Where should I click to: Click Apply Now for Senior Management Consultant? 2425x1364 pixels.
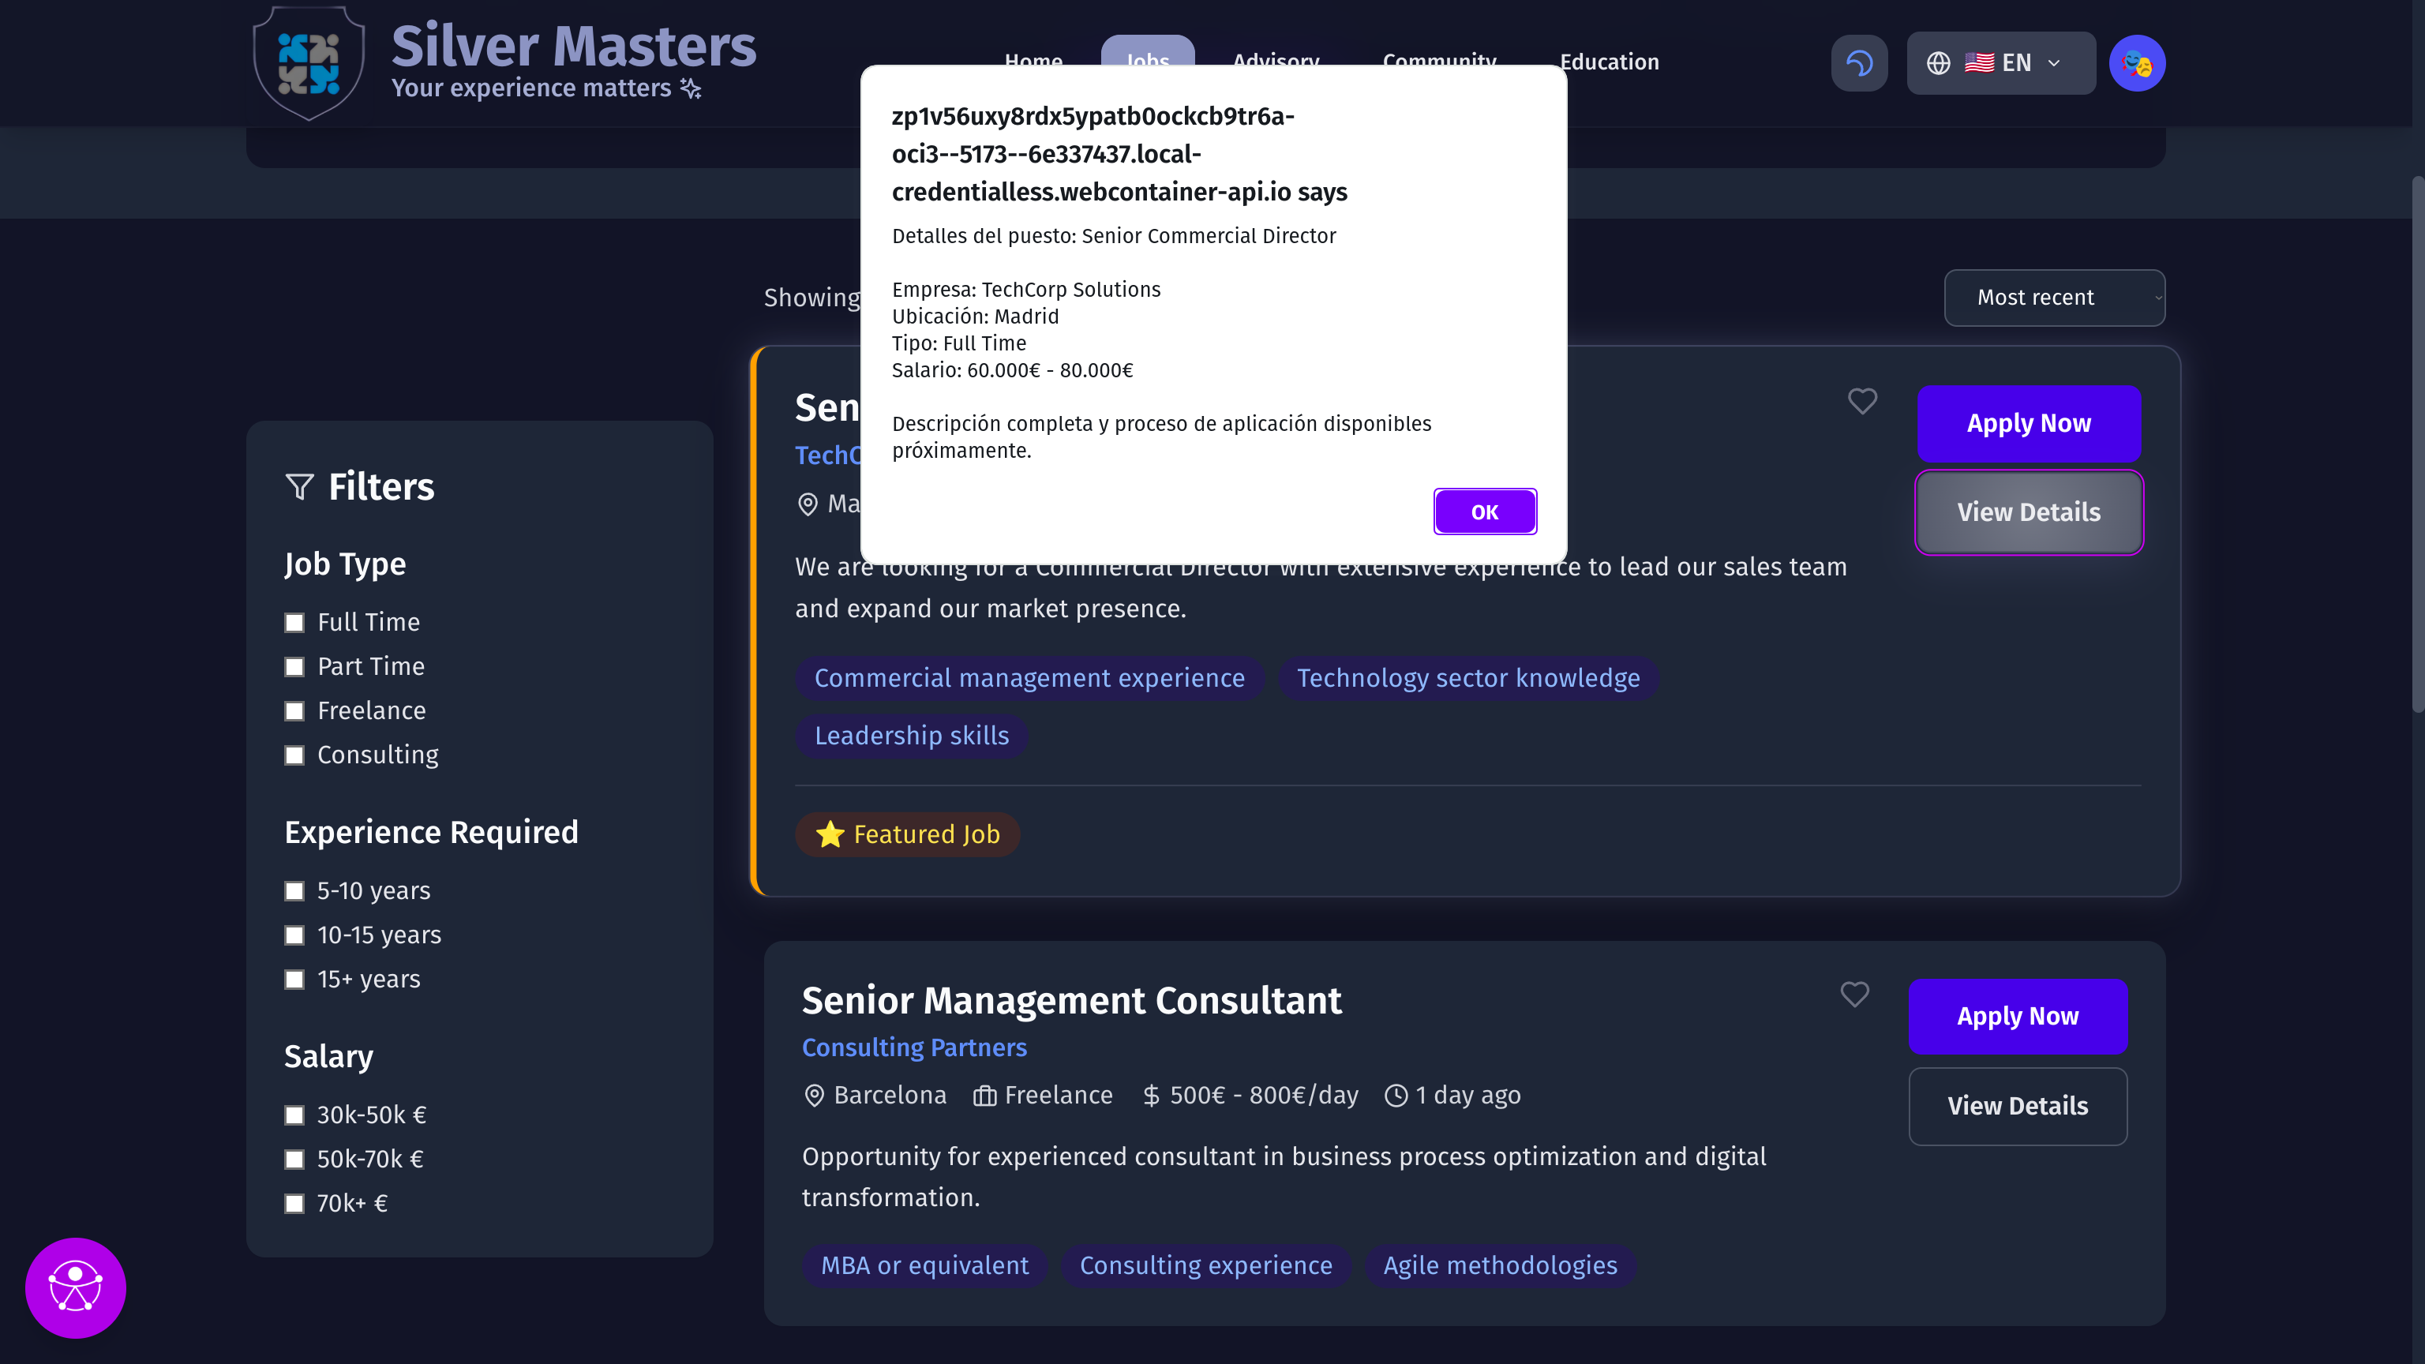click(x=2016, y=1016)
